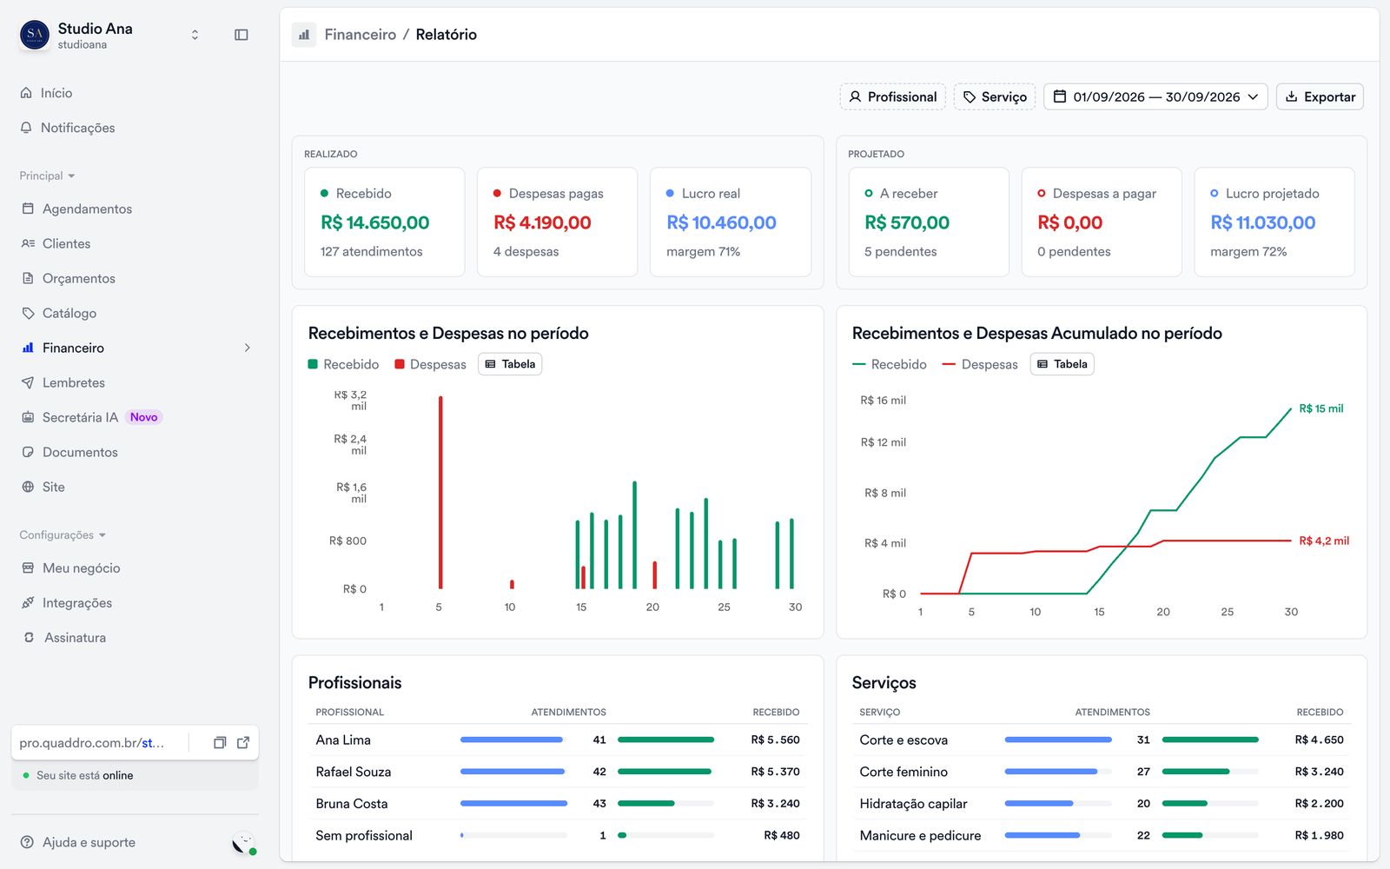Click the user avatar at sidebar bottom
Viewport: 1390px width, 869px height.
[244, 843]
